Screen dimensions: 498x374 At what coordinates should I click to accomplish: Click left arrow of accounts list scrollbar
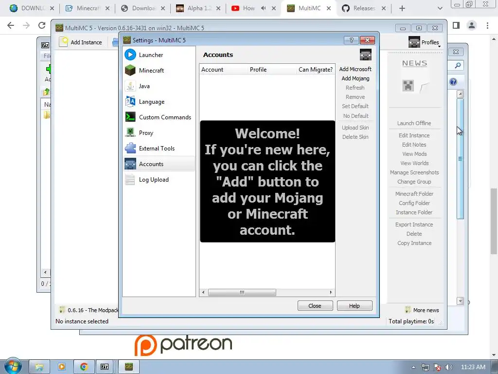[203, 292]
